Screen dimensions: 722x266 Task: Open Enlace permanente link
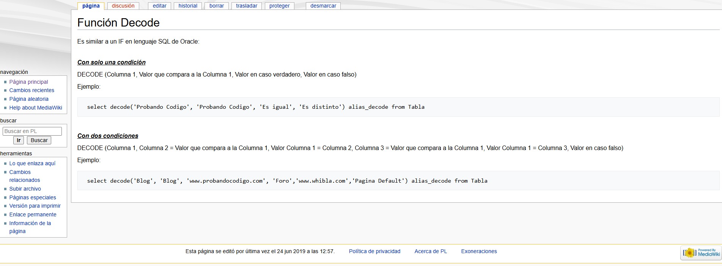pos(33,214)
